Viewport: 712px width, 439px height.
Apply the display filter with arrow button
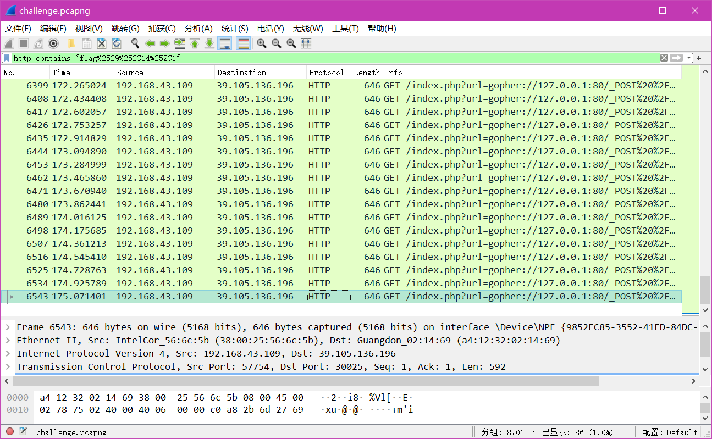coord(676,58)
